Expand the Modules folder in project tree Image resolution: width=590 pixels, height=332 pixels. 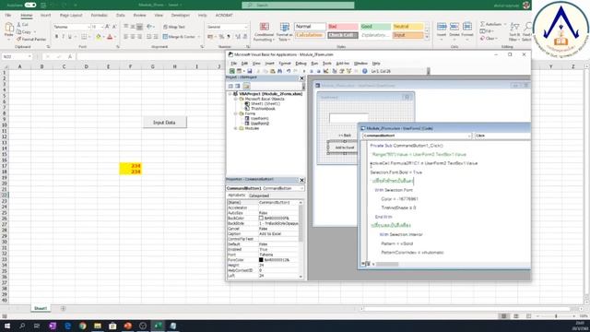point(236,128)
